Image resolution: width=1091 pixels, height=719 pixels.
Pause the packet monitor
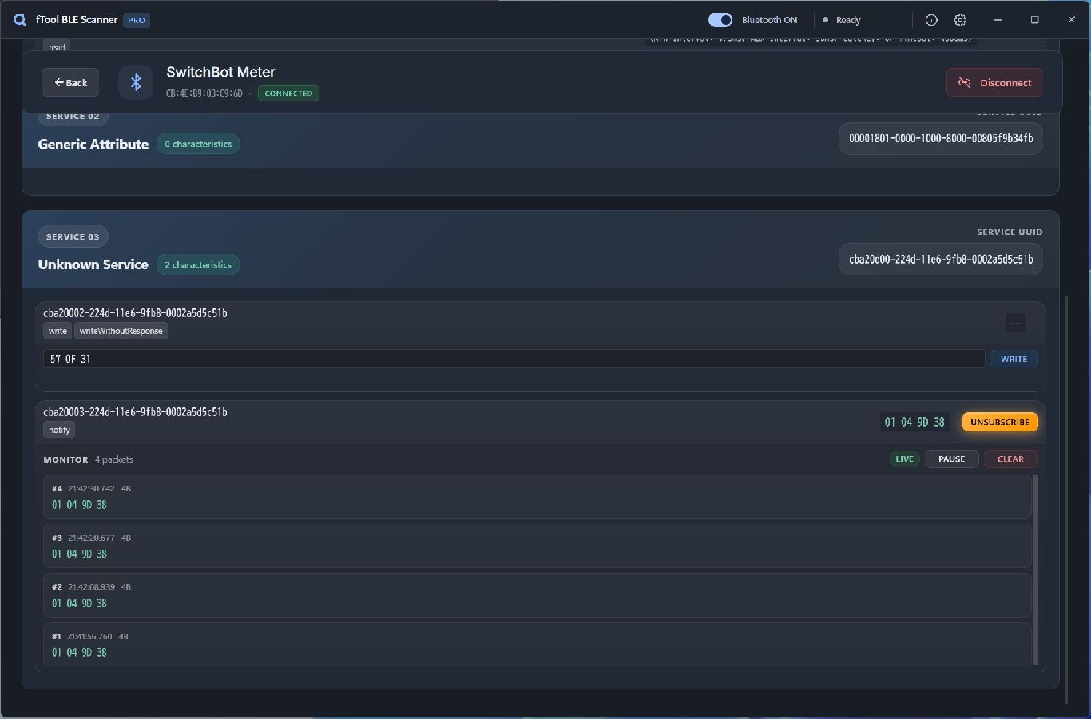(951, 459)
